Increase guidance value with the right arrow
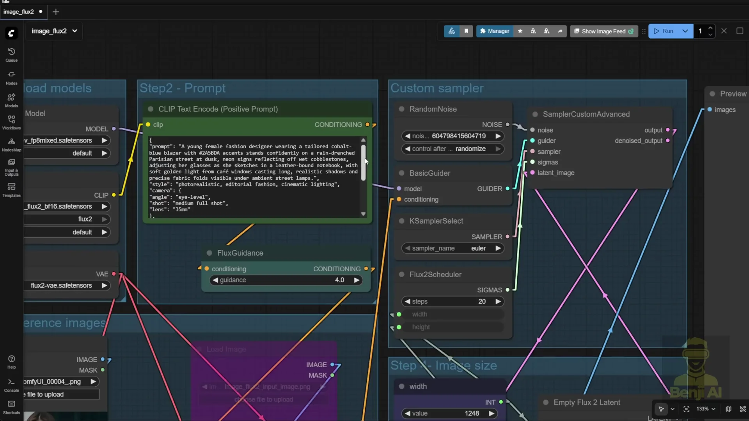This screenshot has height=421, width=749. click(356, 280)
